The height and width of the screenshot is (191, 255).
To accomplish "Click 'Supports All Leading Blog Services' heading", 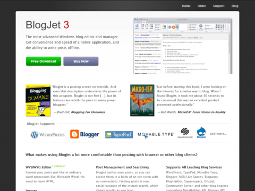I will (x=194, y=167).
